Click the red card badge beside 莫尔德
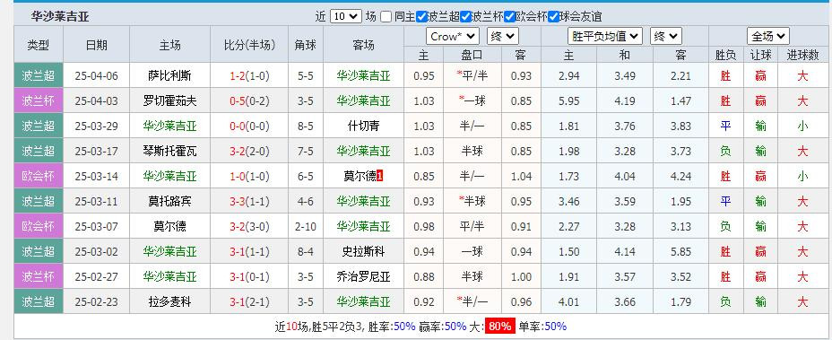Image resolution: width=832 pixels, height=340 pixels. 379,177
